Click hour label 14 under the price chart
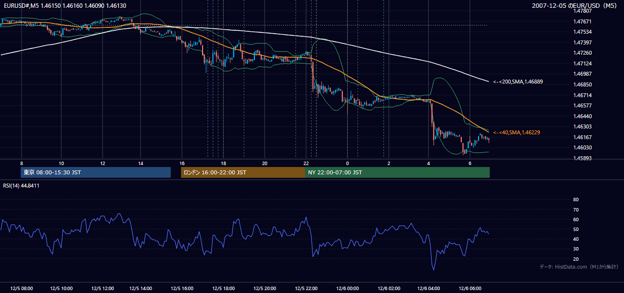This screenshot has height=293, width=624. point(141,163)
